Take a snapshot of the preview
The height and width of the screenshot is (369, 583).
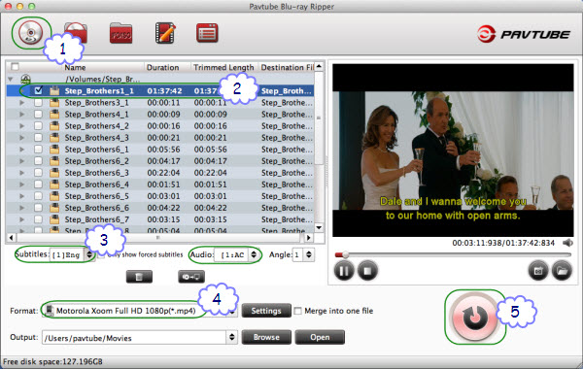(538, 271)
